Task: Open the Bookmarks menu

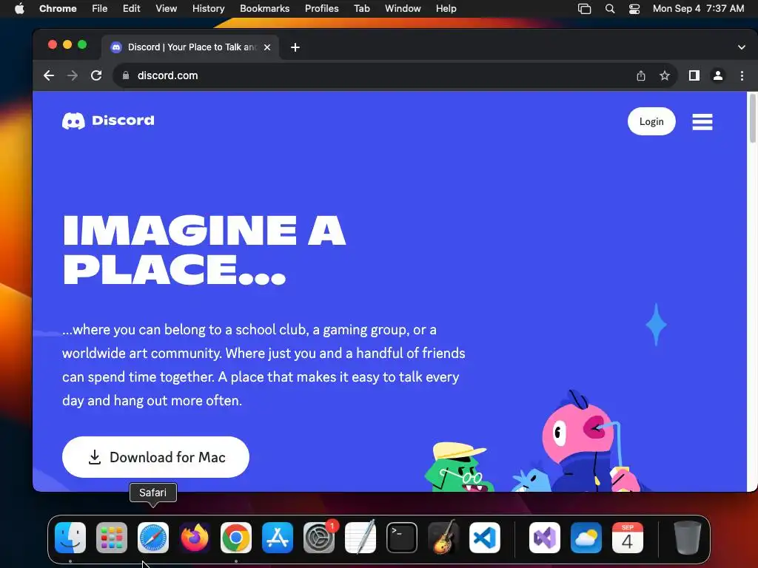Action: click(264, 8)
